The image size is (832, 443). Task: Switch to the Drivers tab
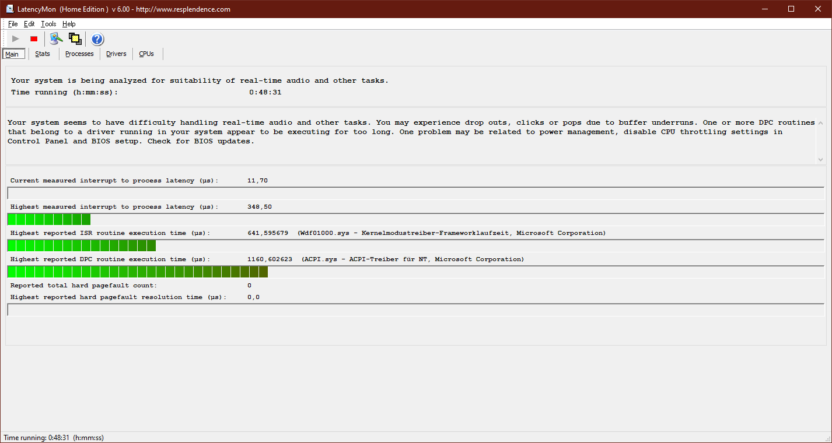point(116,54)
